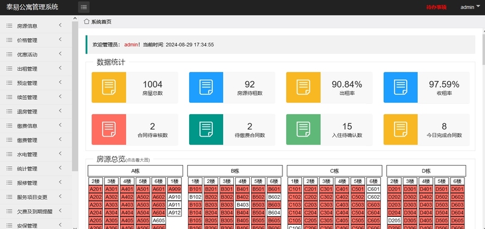Click the yellow document icon for 出租率
This screenshot has height=229, width=485.
pyautogui.click(x=303, y=87)
